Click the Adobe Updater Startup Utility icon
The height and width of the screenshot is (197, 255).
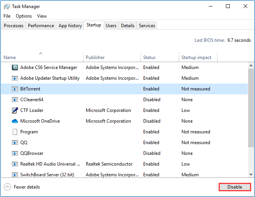15,78
